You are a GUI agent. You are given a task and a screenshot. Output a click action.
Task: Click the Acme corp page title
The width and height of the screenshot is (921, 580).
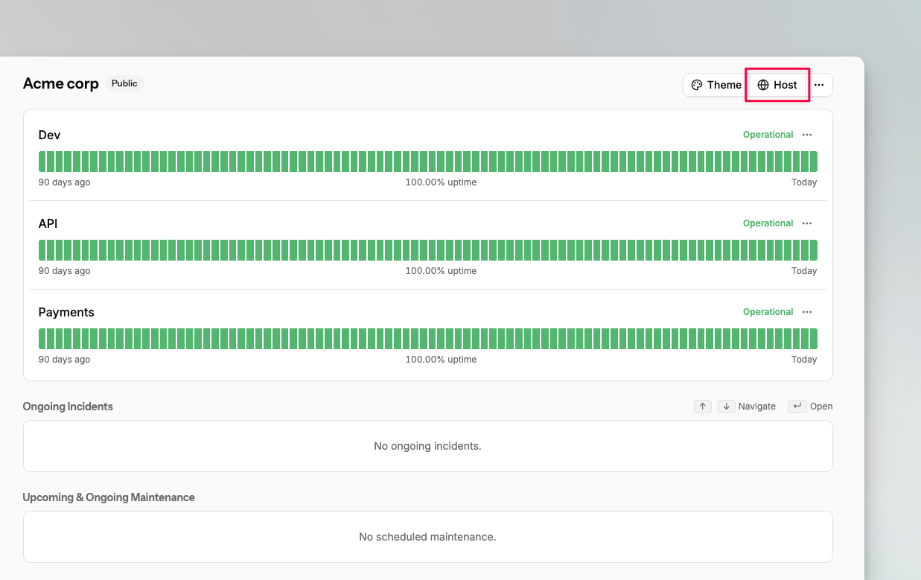(61, 83)
